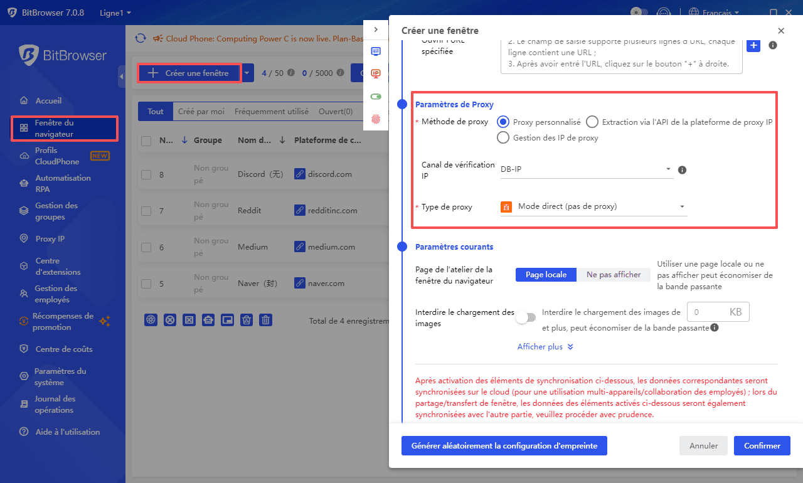
Task: Collapse the side strip with chevron arrow
Action: (376, 29)
